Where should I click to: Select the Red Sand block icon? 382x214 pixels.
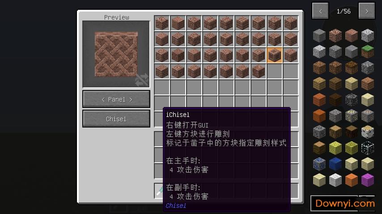(x=319, y=115)
